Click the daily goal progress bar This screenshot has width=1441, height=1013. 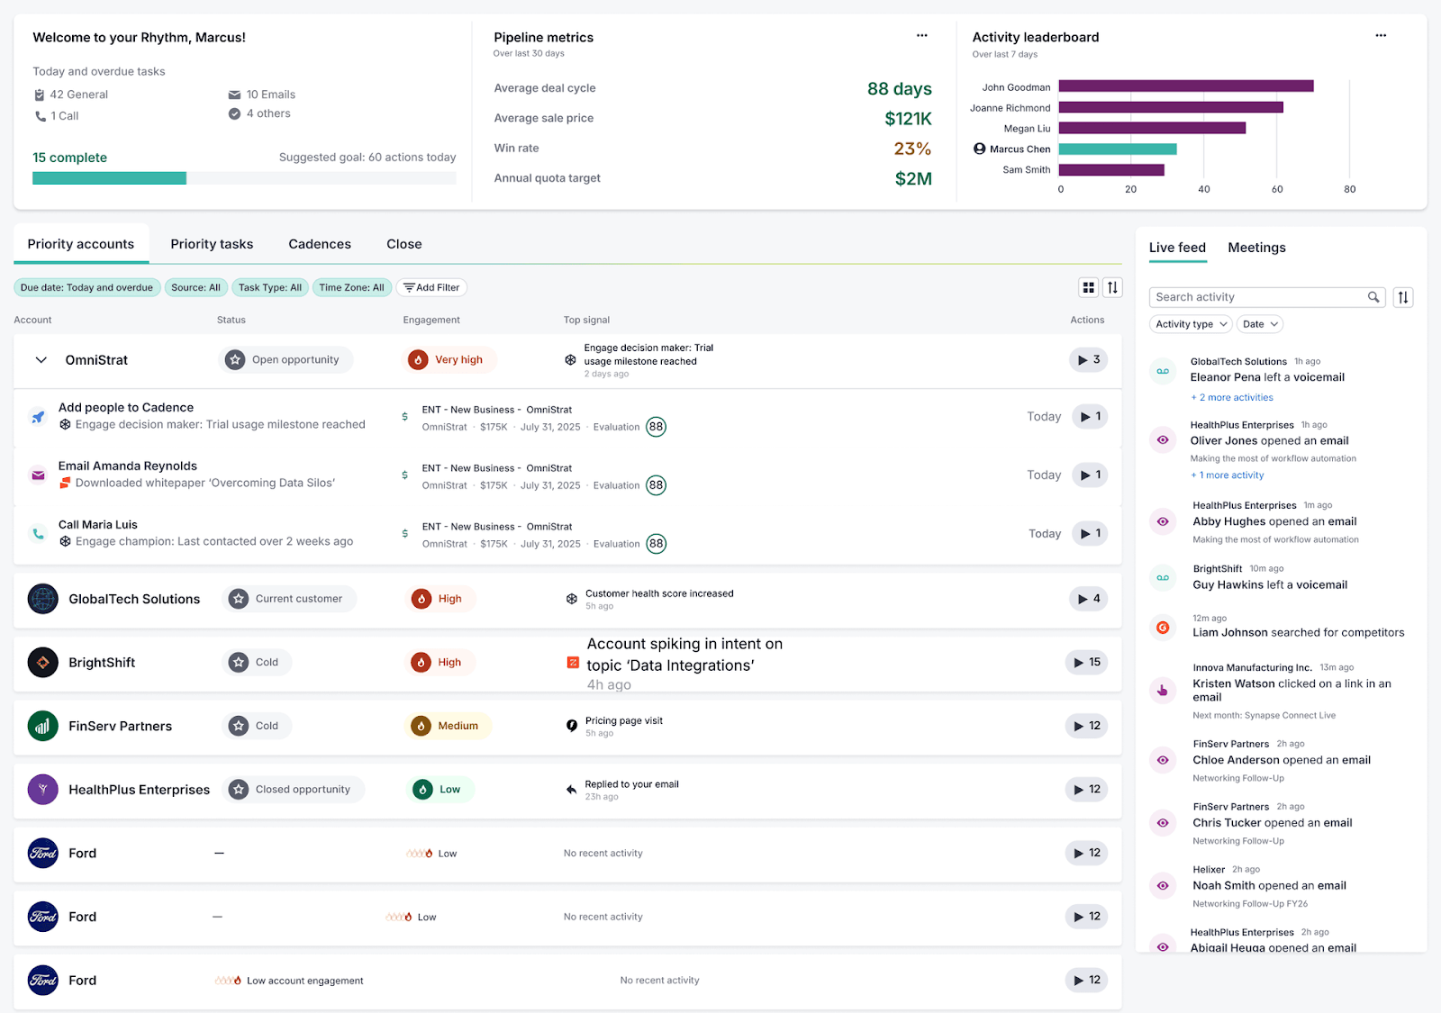(243, 177)
